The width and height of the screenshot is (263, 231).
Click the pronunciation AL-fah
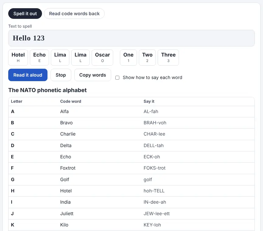(x=151, y=111)
